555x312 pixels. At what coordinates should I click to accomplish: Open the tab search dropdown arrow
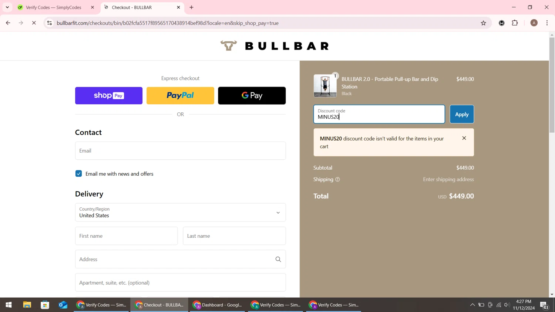[x=7, y=7]
